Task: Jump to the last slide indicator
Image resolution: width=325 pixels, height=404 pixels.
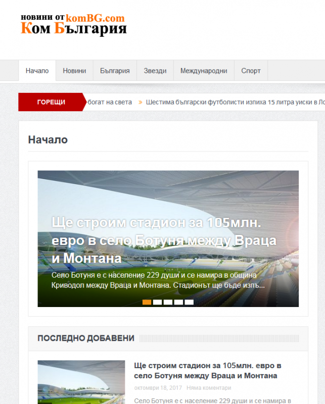Action: [x=189, y=302]
